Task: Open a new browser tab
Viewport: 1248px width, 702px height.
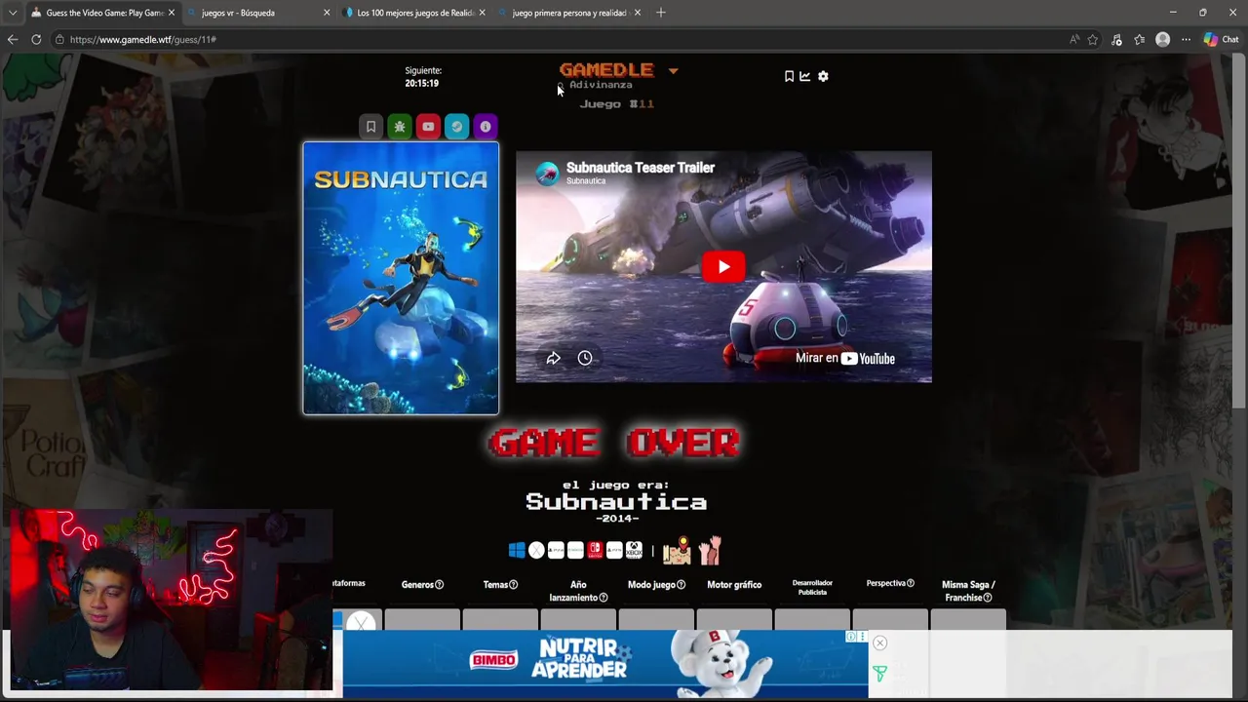Action: click(661, 13)
